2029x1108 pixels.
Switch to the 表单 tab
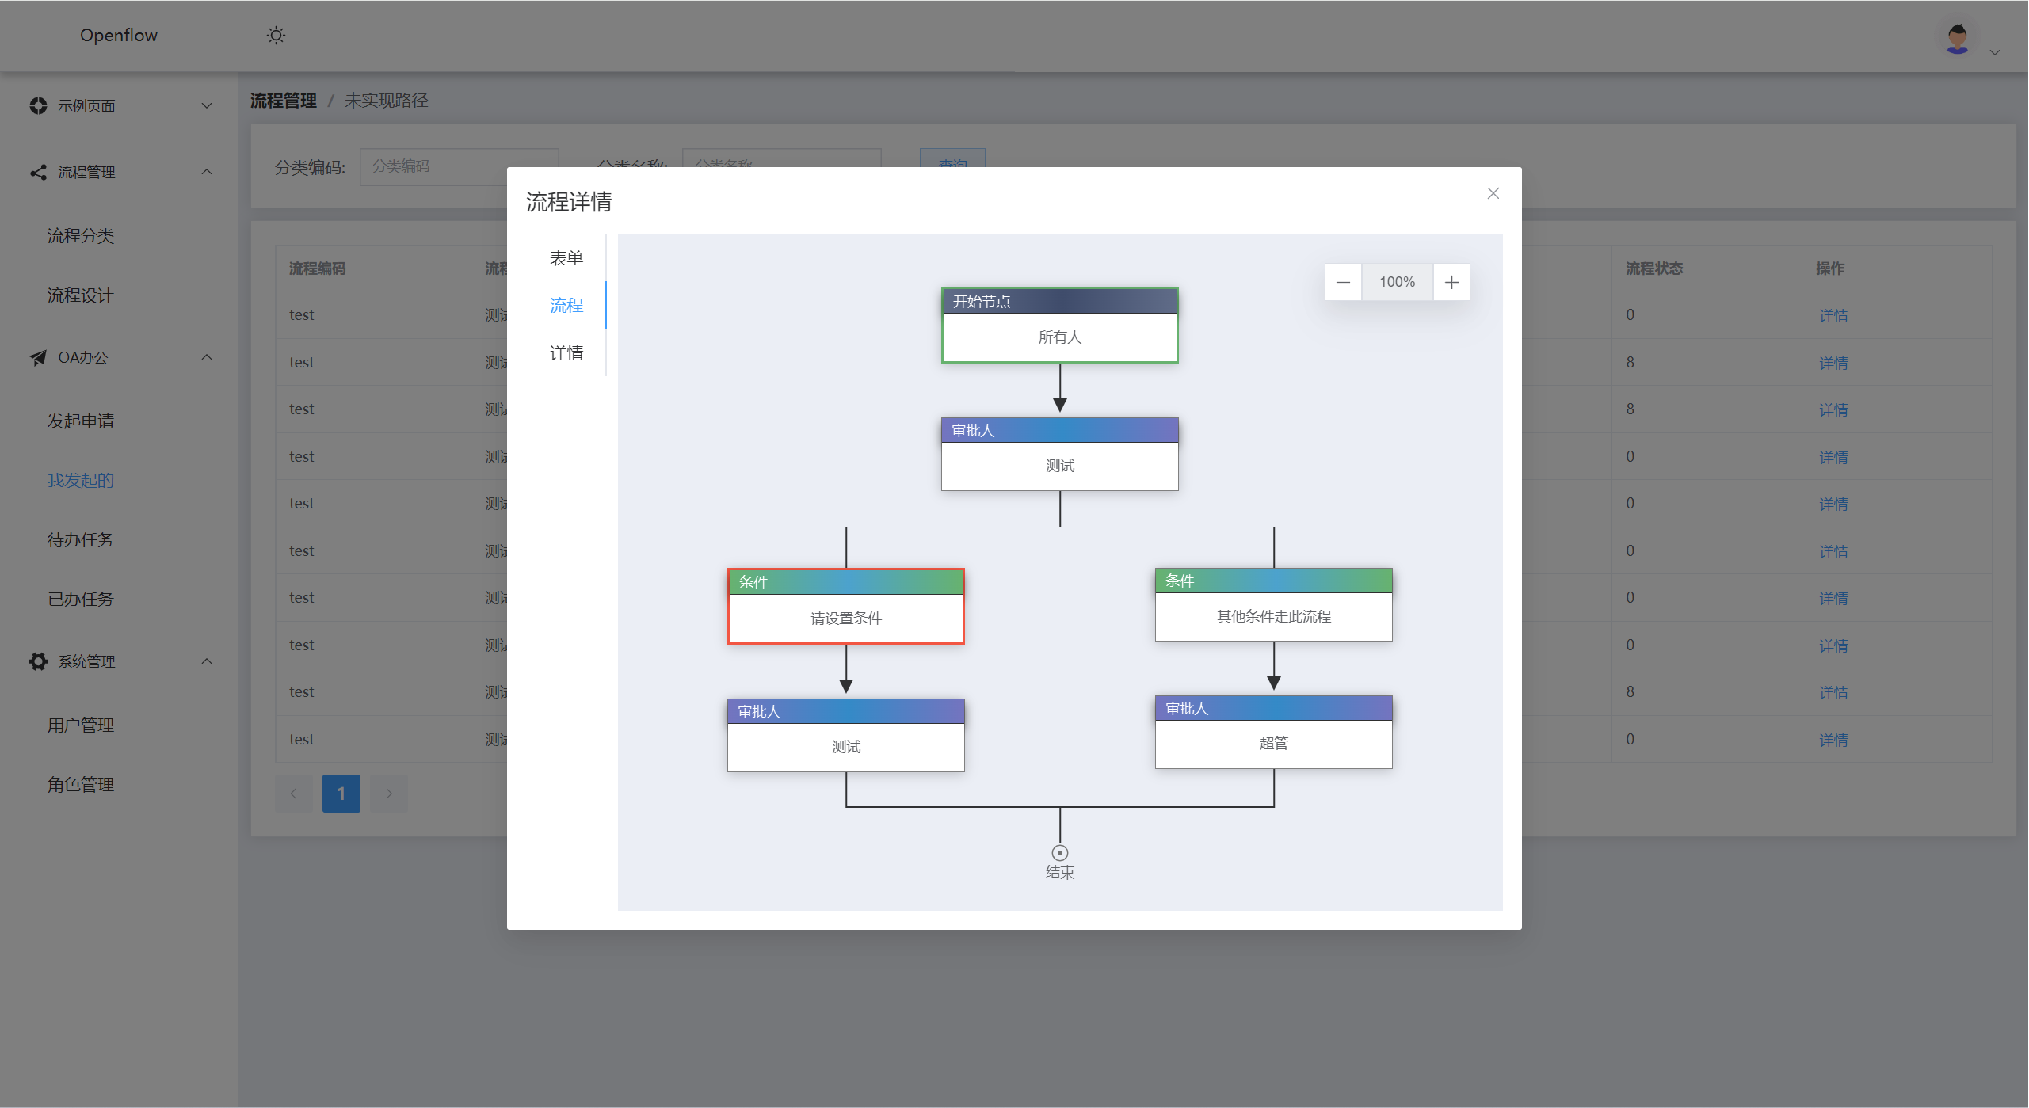[x=566, y=258]
